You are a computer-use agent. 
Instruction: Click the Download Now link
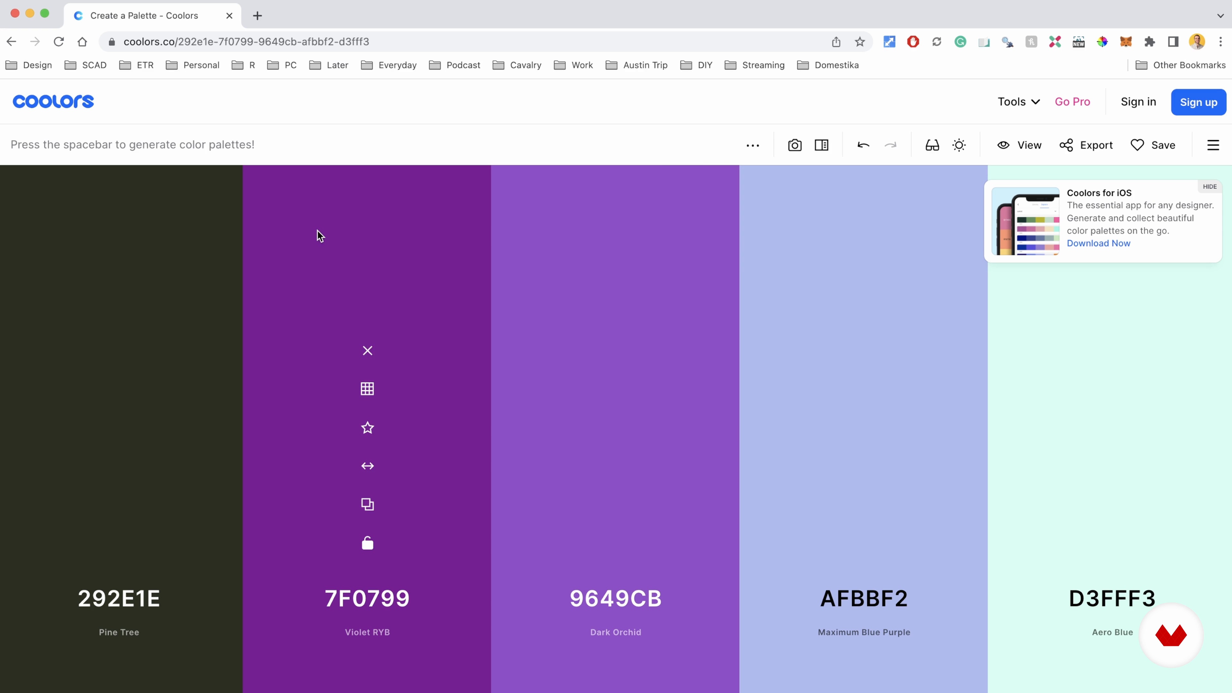point(1099,243)
